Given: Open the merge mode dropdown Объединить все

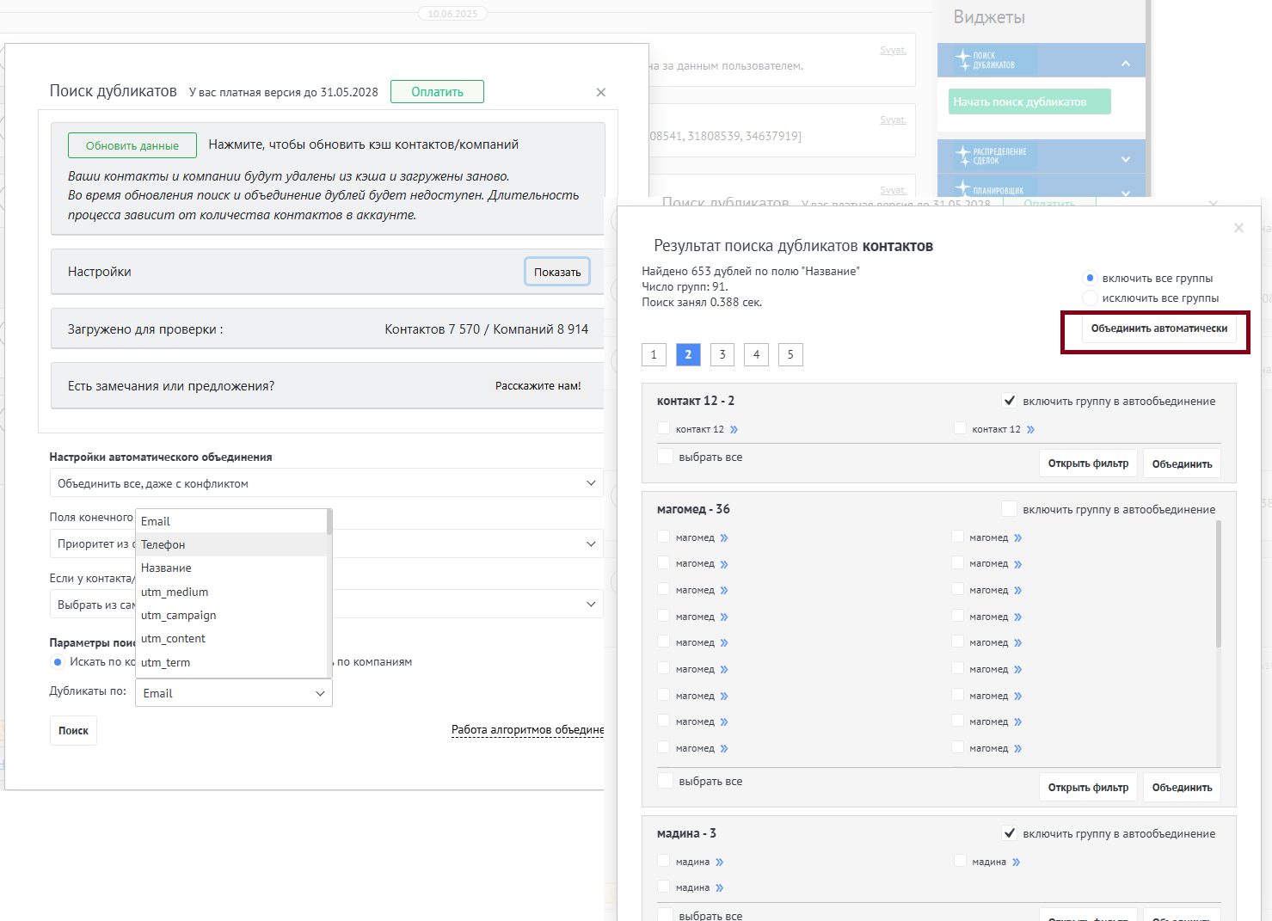Looking at the screenshot, I should [x=327, y=483].
